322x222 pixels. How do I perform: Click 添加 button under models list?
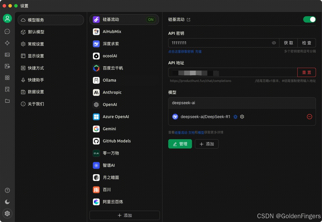pyautogui.click(x=206, y=144)
